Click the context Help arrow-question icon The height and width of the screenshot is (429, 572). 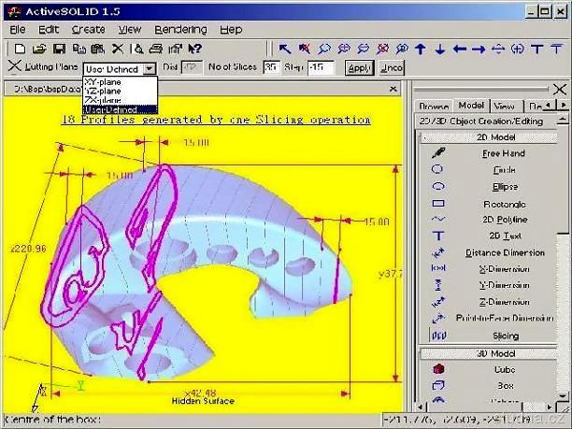[x=194, y=49]
